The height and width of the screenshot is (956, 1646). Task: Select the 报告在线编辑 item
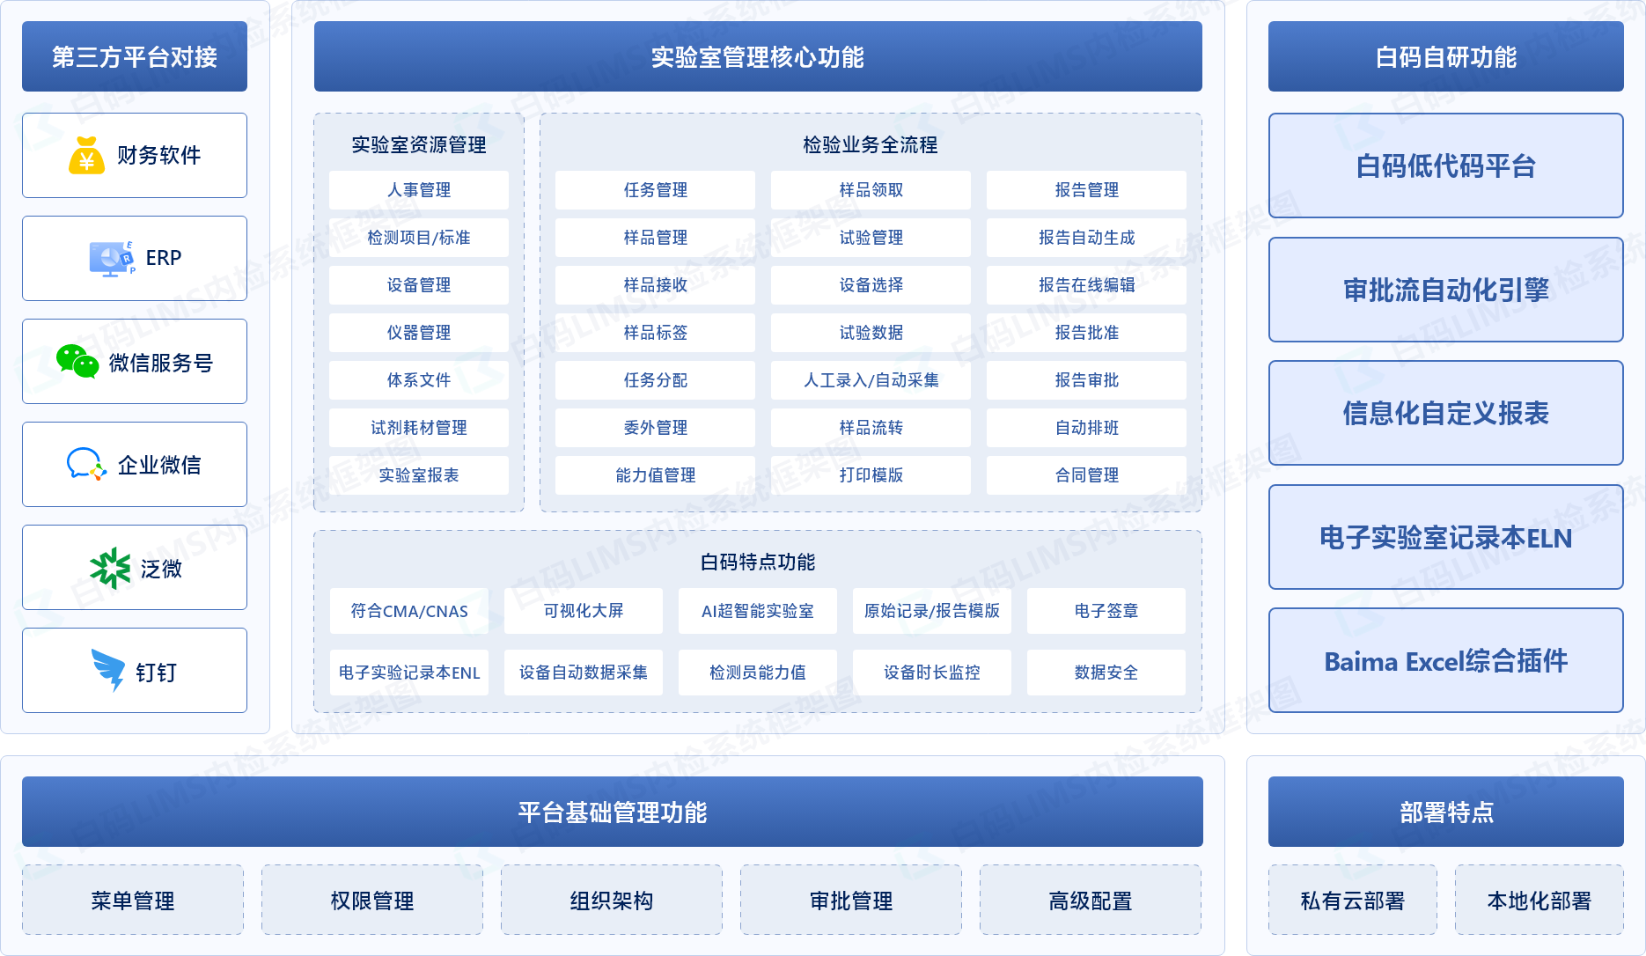(1087, 285)
